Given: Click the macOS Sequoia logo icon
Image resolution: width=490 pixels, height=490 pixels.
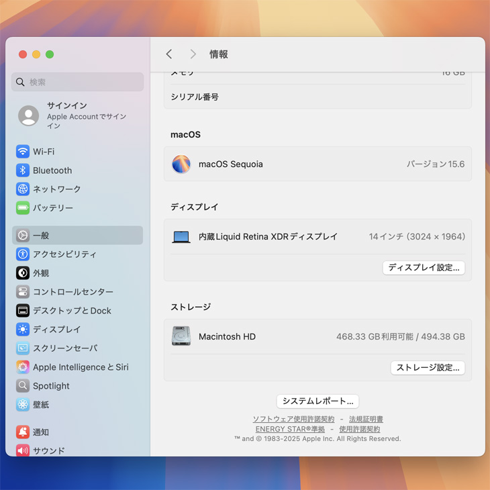Looking at the screenshot, I should 181,164.
